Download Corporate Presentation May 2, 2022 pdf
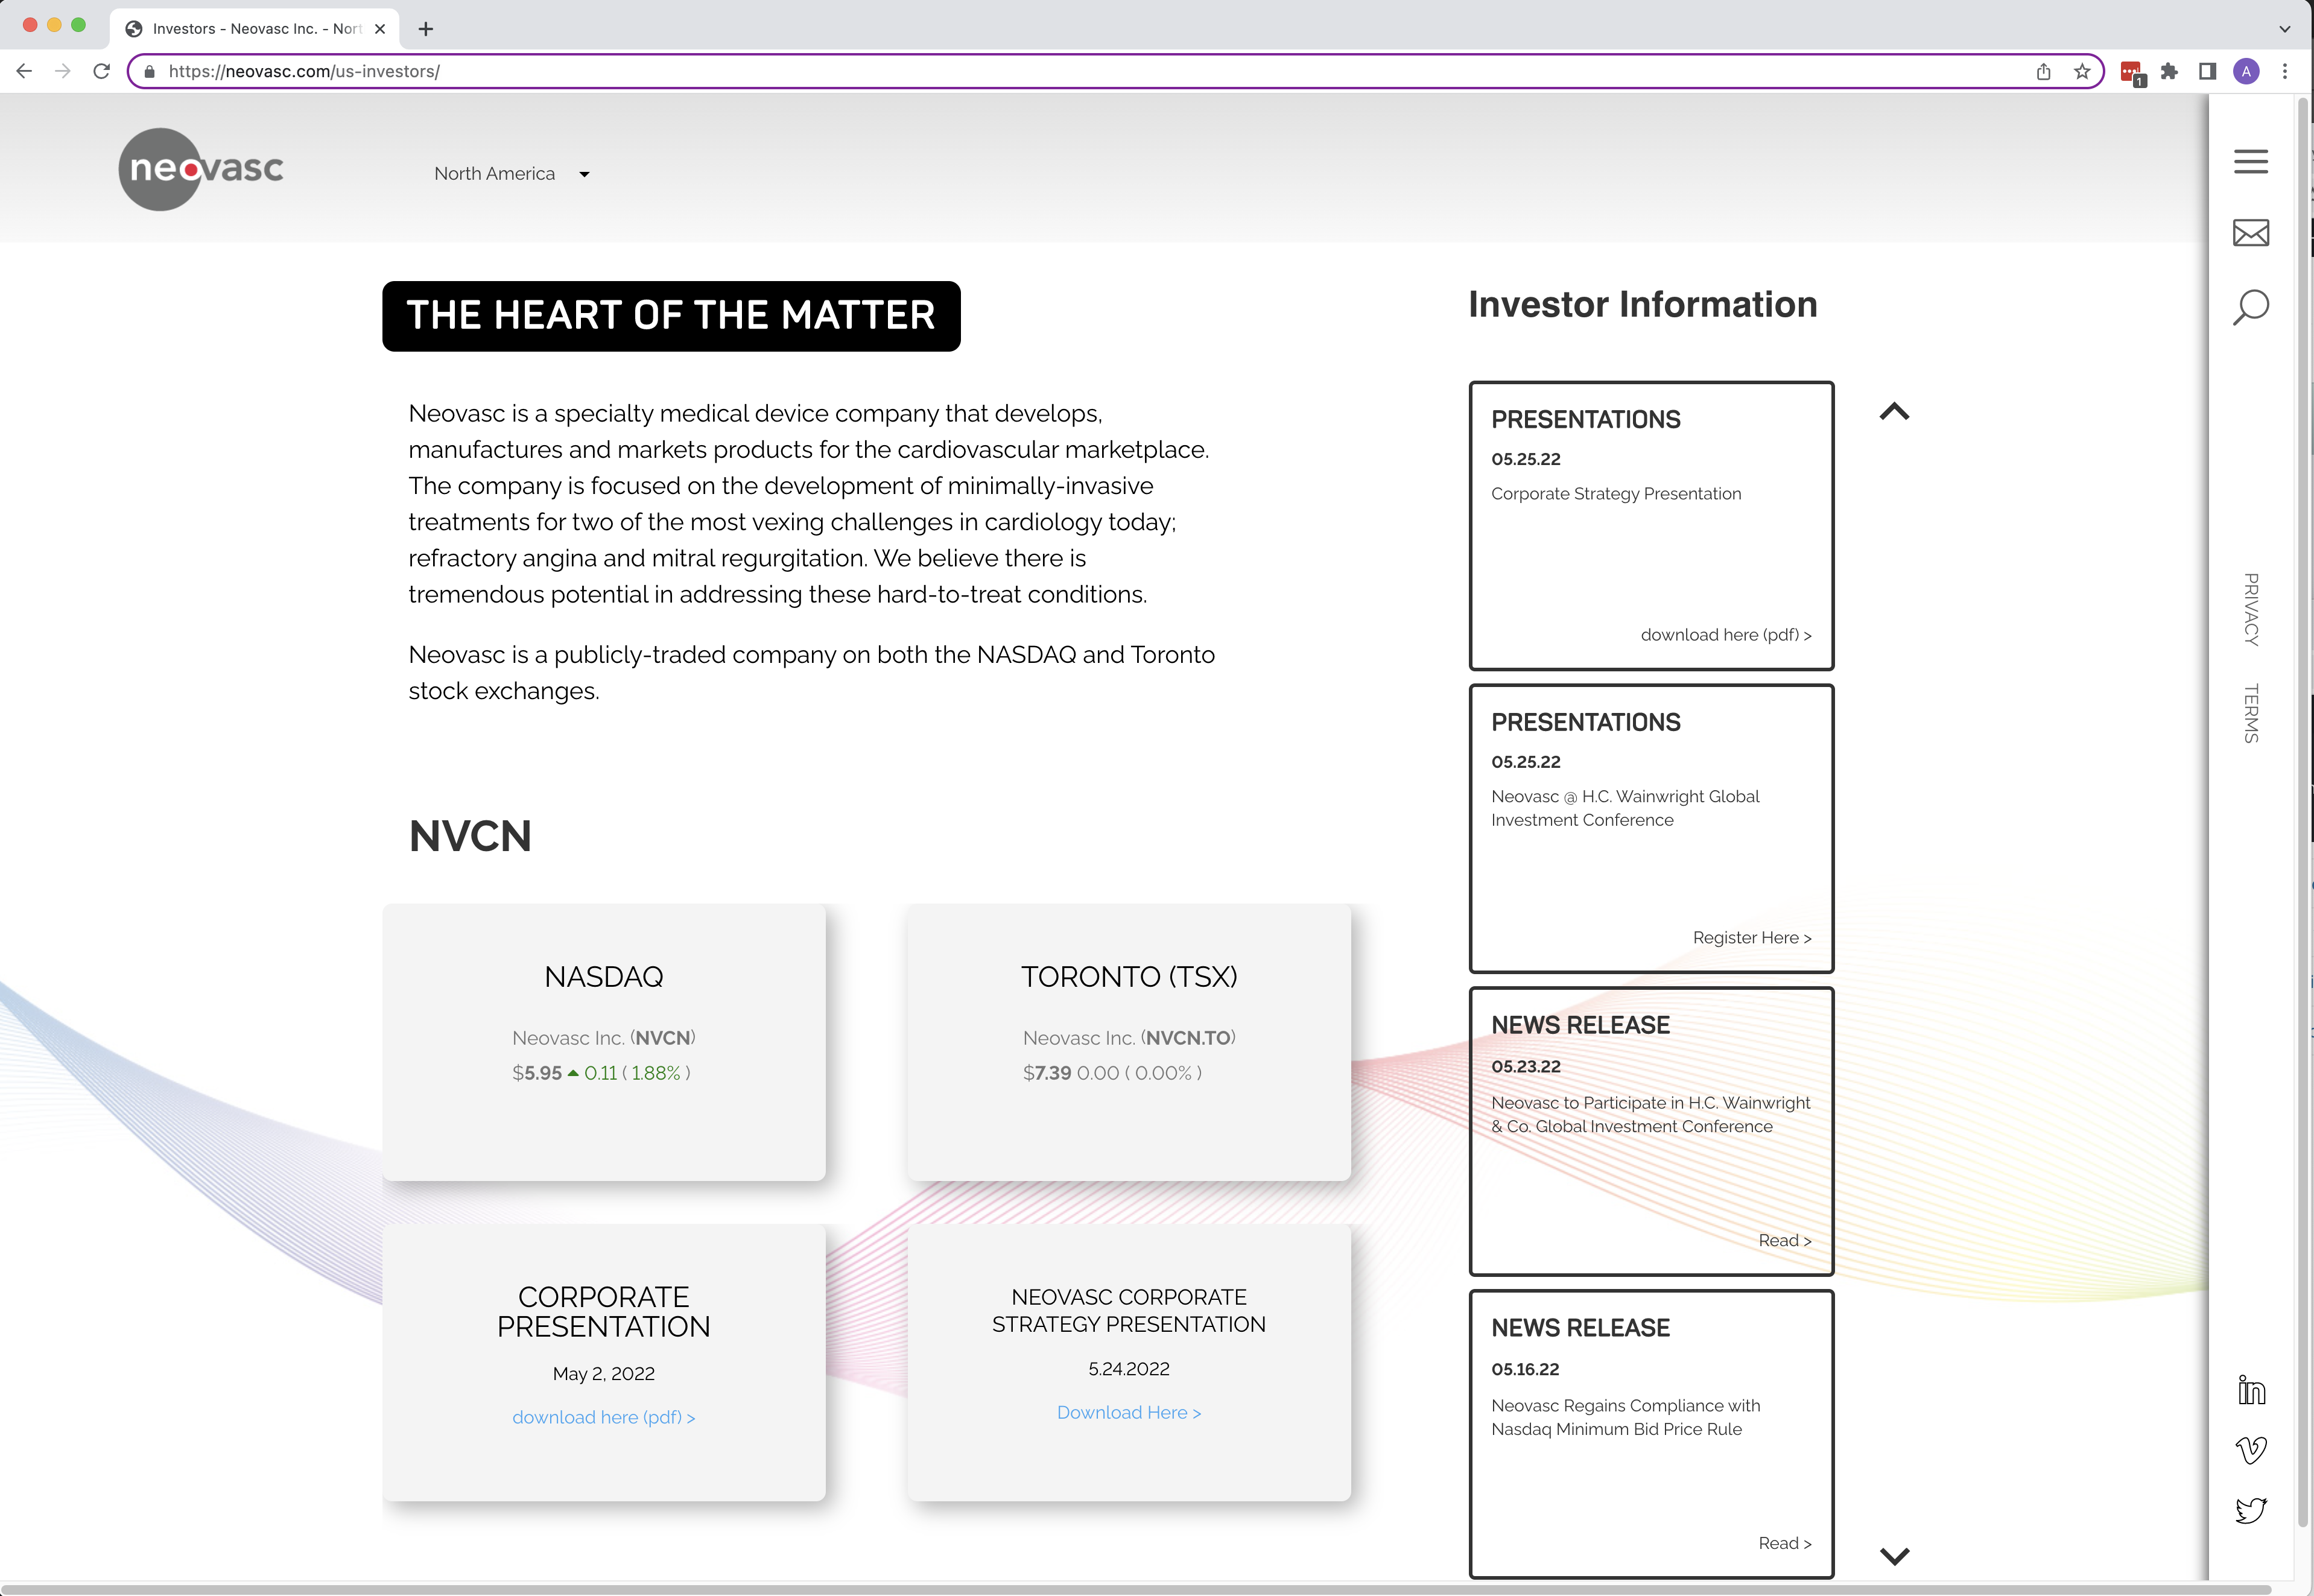Image resolution: width=2314 pixels, height=1596 pixels. coord(603,1417)
